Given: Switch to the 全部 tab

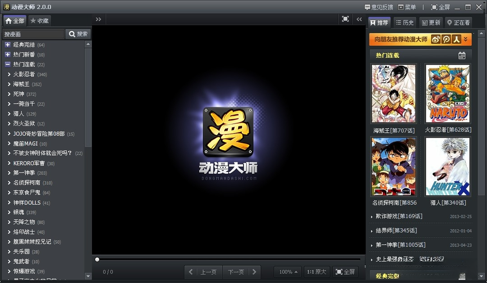Looking at the screenshot, I should point(14,21).
